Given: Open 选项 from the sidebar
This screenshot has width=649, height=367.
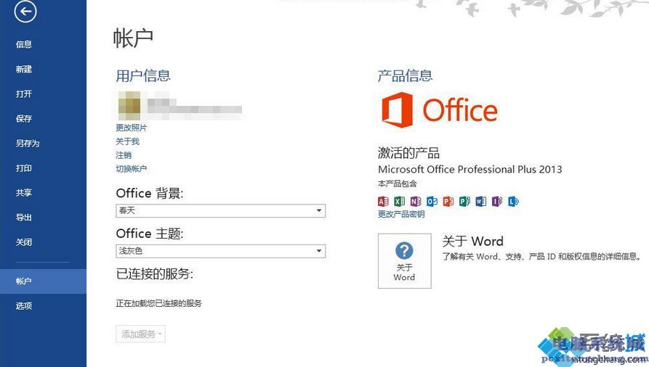Looking at the screenshot, I should click(24, 306).
